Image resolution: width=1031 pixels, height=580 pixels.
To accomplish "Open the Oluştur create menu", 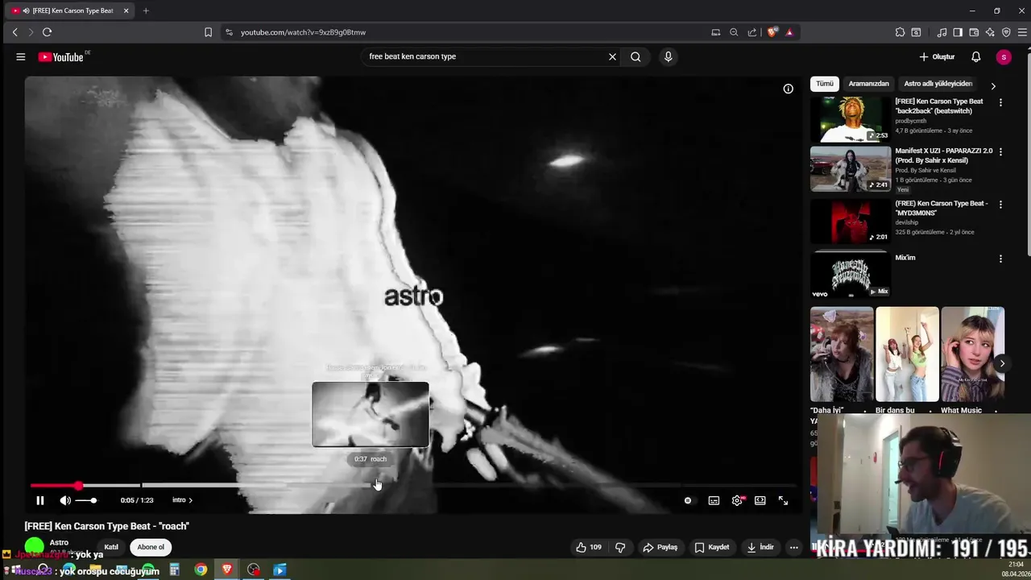I will click(937, 57).
